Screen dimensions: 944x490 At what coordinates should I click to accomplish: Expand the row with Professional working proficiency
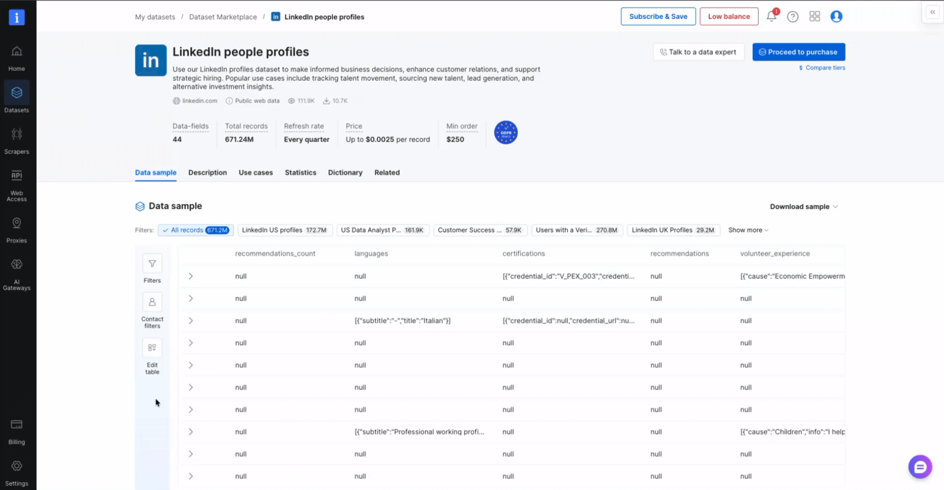191,432
